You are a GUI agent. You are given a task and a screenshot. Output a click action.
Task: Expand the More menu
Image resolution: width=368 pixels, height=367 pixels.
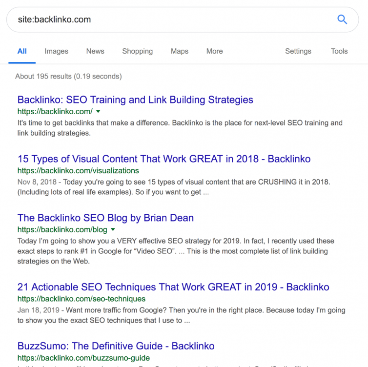pos(214,51)
